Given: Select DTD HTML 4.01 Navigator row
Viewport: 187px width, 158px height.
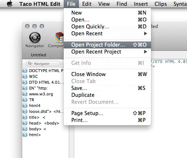Looking at the screenshot, I should [x=43, y=82].
